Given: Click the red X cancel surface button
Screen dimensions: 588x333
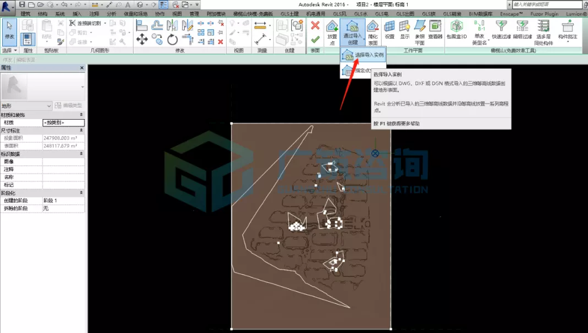Looking at the screenshot, I should 316,25.
